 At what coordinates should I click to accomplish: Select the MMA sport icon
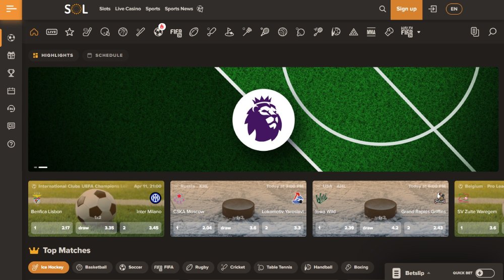pos(371,32)
